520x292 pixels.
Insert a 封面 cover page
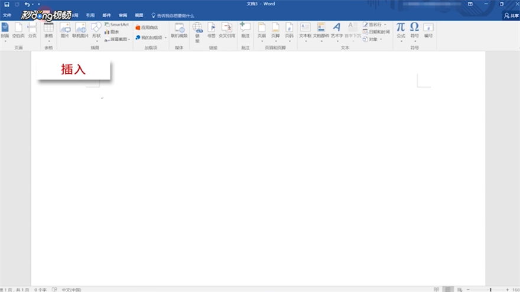tap(5, 32)
